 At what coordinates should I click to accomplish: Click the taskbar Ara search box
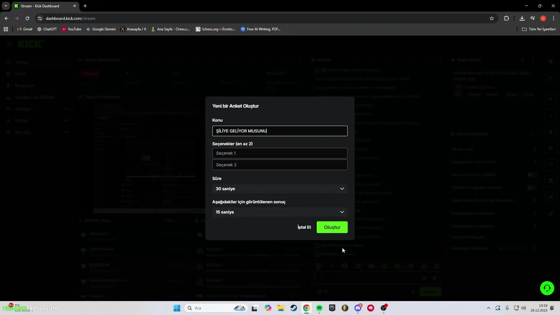coord(215,308)
